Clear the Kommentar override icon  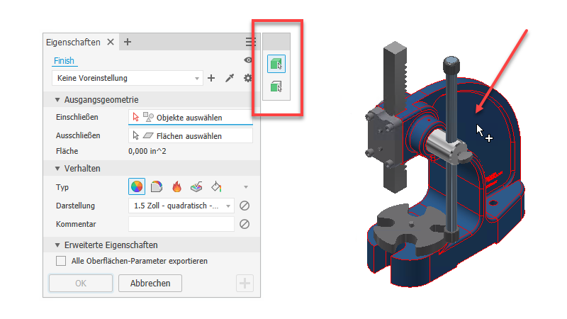click(x=245, y=224)
